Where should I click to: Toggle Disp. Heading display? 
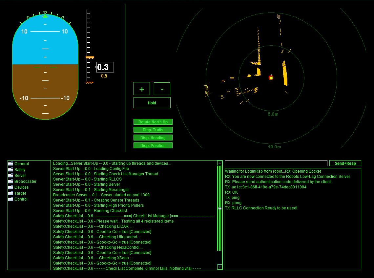(x=153, y=138)
